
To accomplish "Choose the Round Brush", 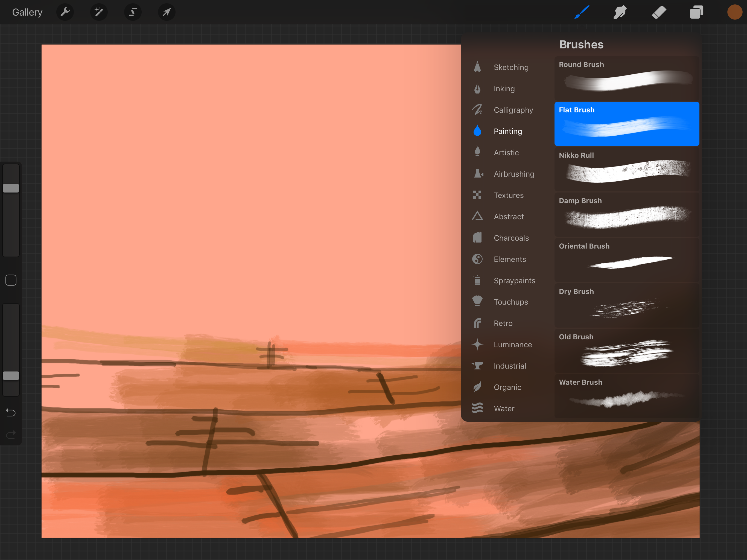I will 627,78.
